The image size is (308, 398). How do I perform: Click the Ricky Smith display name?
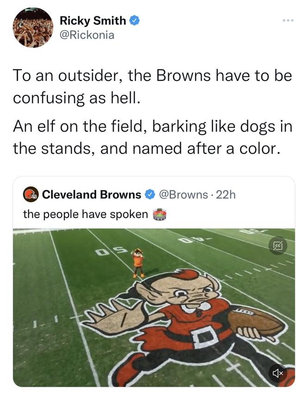[93, 20]
